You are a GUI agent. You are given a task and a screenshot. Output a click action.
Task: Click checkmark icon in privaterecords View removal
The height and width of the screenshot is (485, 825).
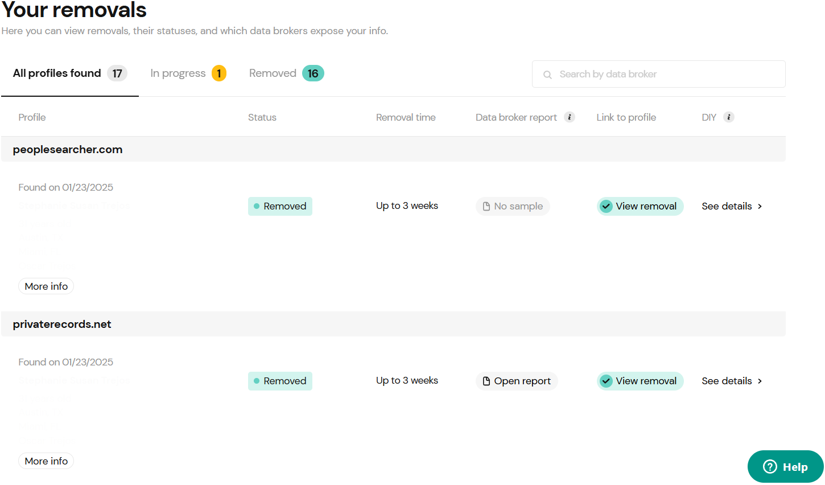coord(607,381)
